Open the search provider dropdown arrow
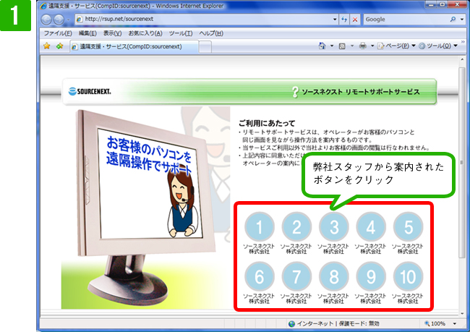The width and height of the screenshot is (470, 332). (x=462, y=20)
